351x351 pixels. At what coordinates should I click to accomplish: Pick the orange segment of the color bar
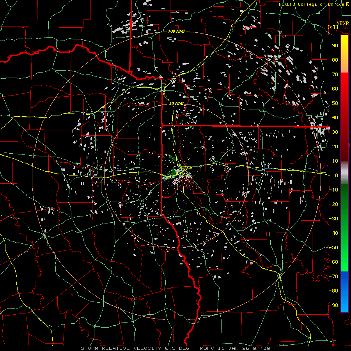pyautogui.click(x=344, y=66)
